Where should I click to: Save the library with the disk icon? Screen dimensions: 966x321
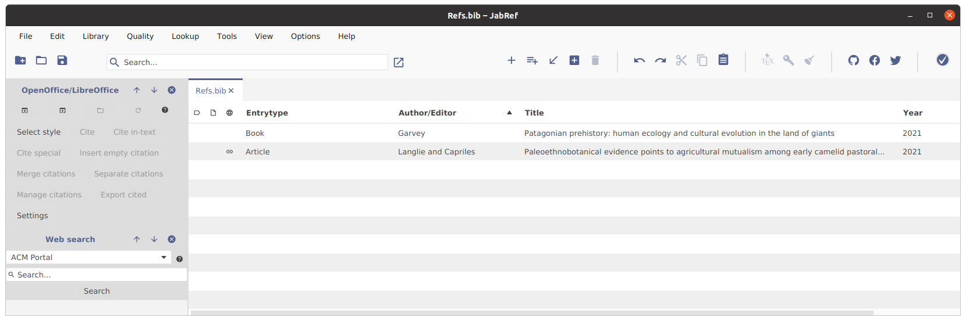pyautogui.click(x=62, y=60)
